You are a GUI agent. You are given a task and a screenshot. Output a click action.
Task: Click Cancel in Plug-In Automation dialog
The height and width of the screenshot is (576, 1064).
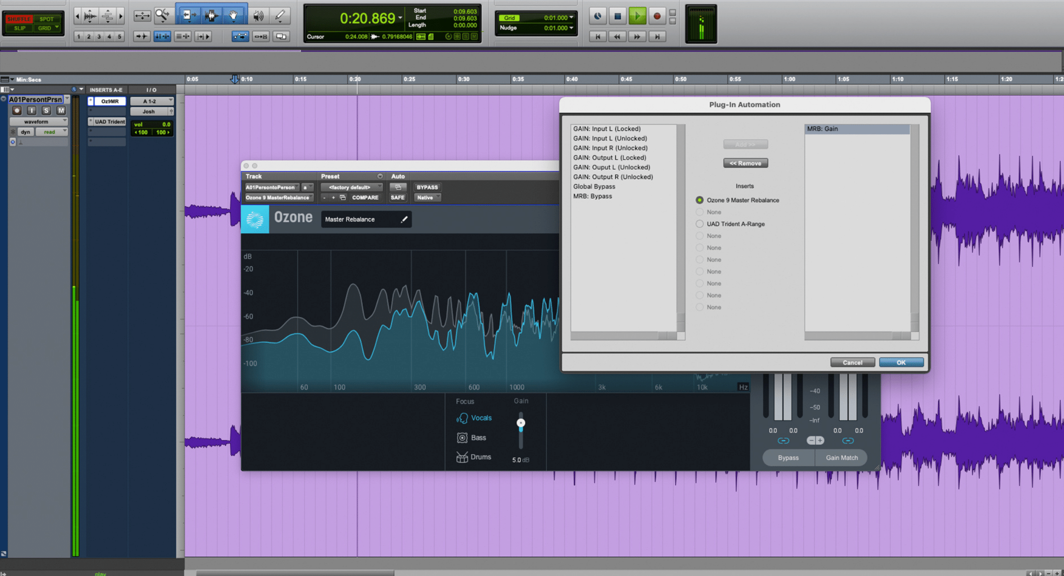852,362
